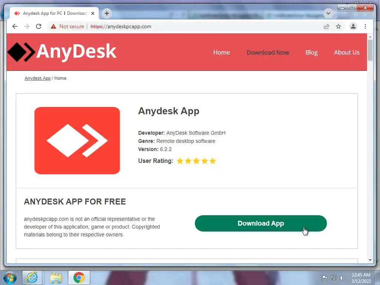Click the green Download App button
Image resolution: width=380 pixels, height=285 pixels.
coord(261,223)
